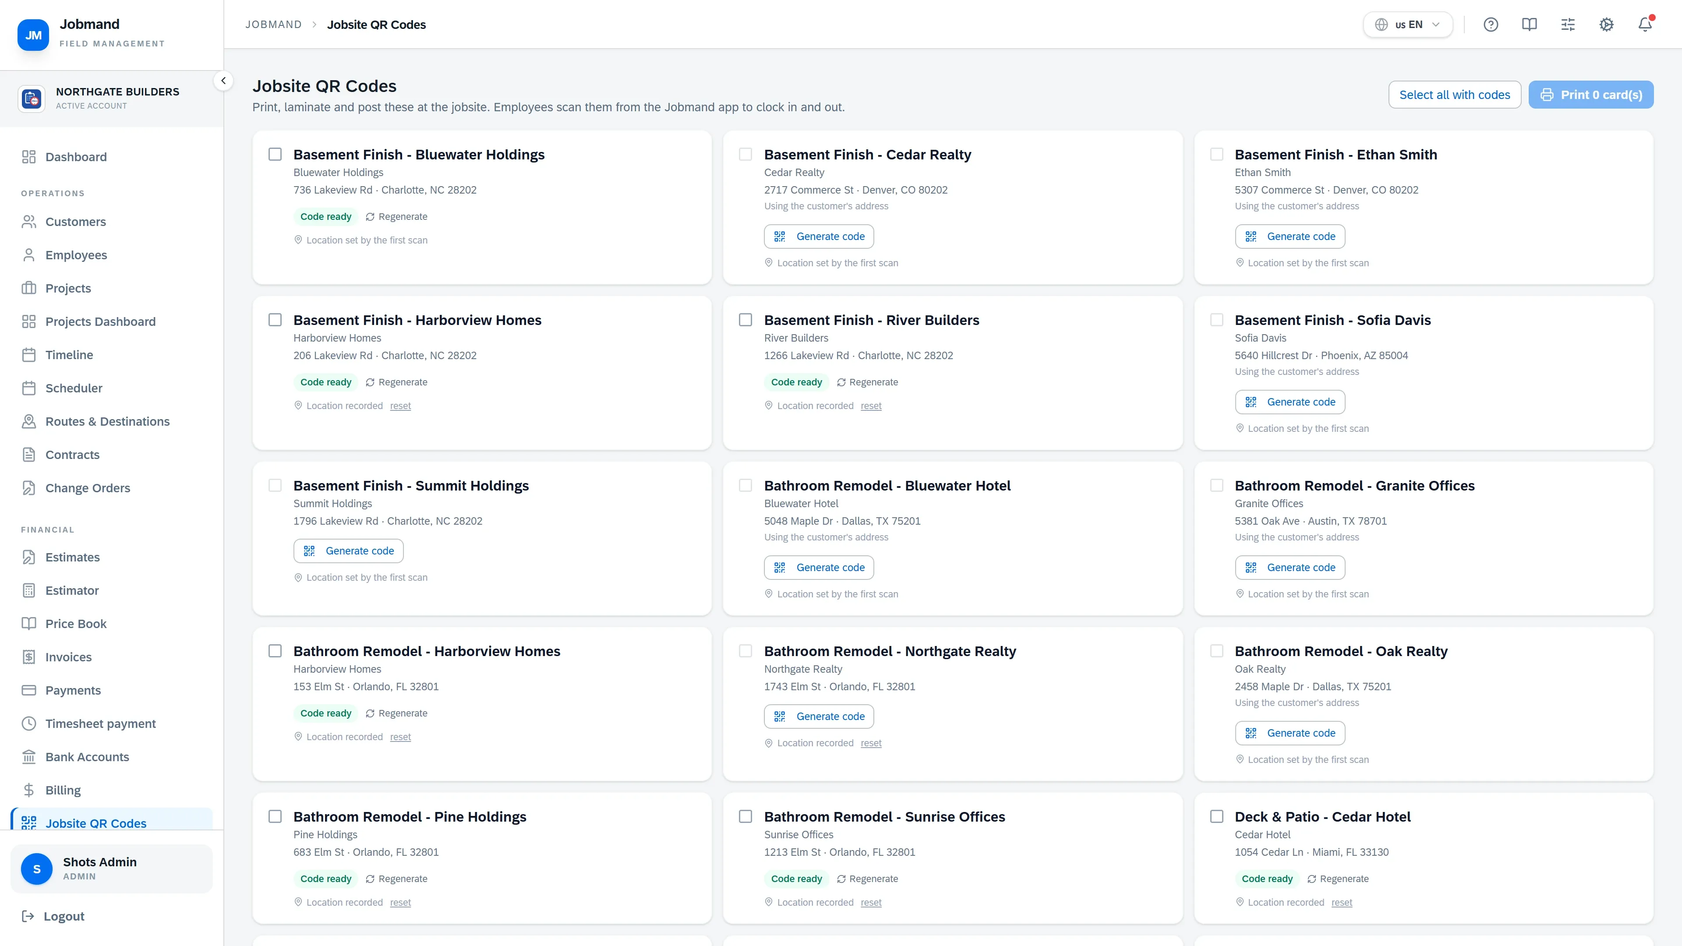Reset location for Northgate Realty
The width and height of the screenshot is (1682, 946).
(871, 743)
